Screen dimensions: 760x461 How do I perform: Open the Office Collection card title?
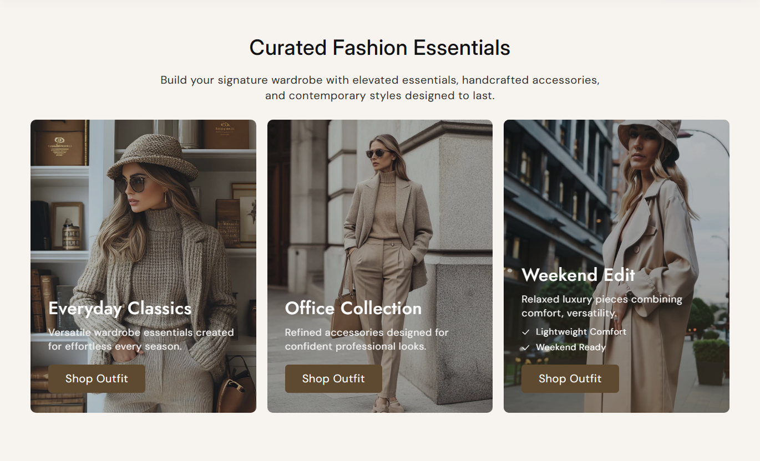coord(353,308)
